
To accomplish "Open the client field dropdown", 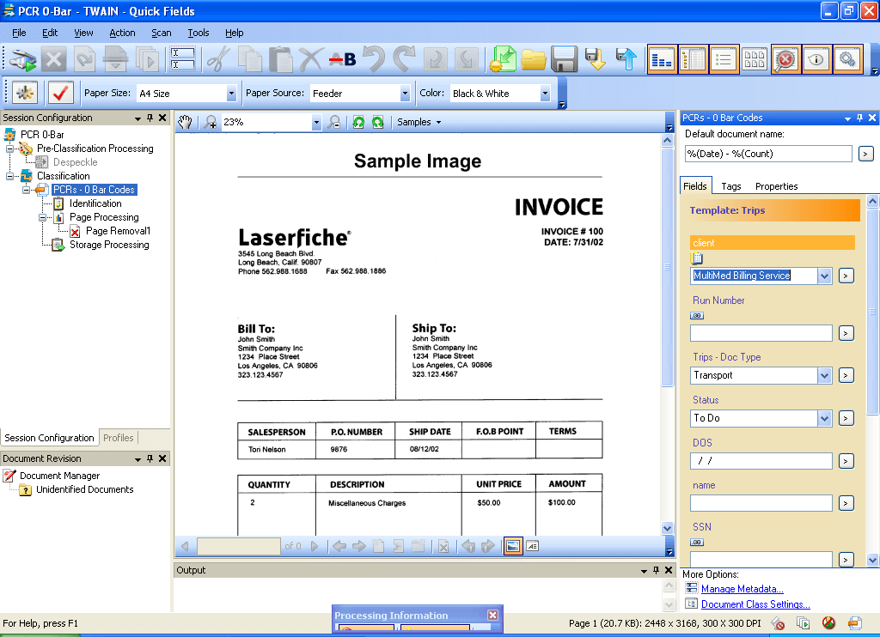I will pos(824,276).
